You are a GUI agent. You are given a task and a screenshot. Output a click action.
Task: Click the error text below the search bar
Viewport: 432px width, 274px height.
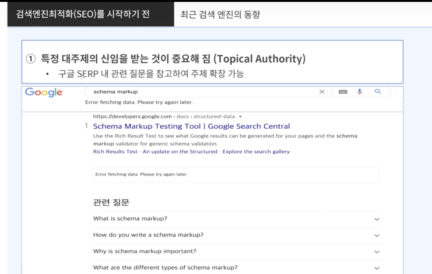[139, 102]
